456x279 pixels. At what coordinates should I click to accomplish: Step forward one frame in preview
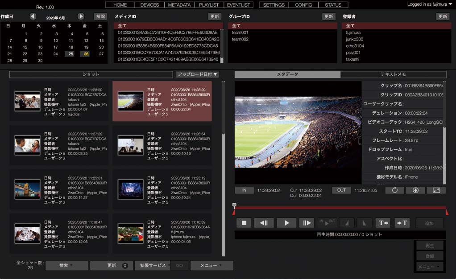(x=306, y=223)
